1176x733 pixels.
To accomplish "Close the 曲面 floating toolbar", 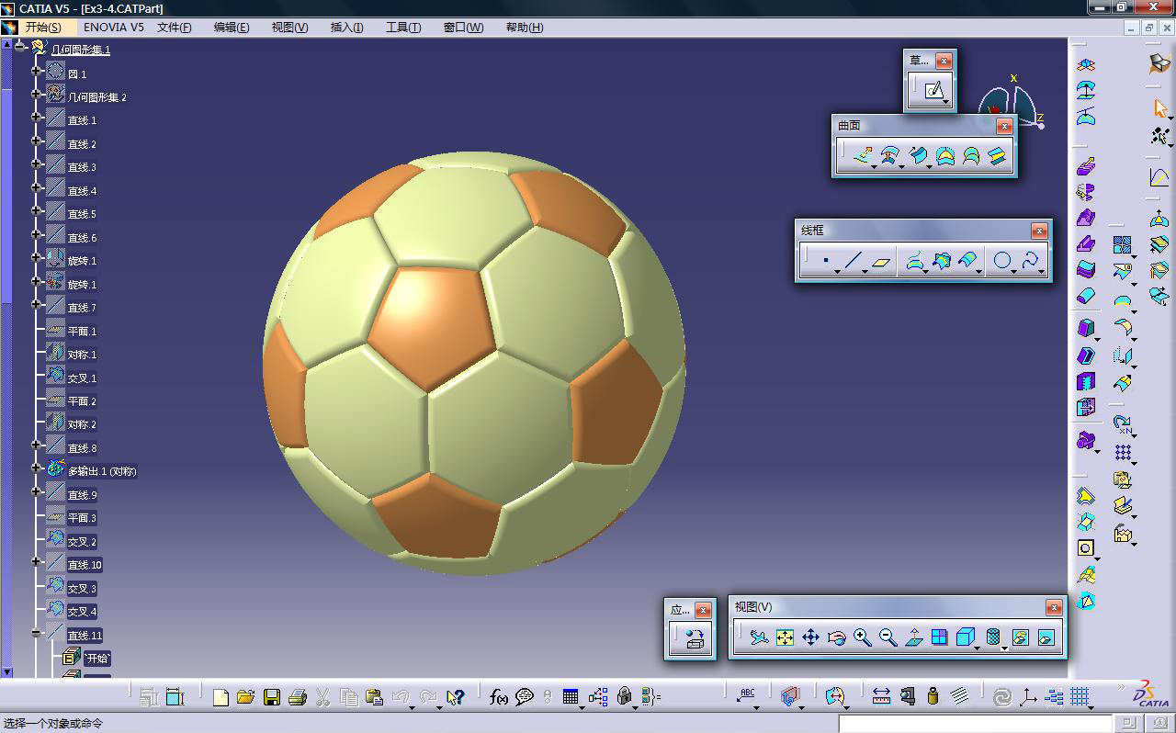I will click(1004, 126).
